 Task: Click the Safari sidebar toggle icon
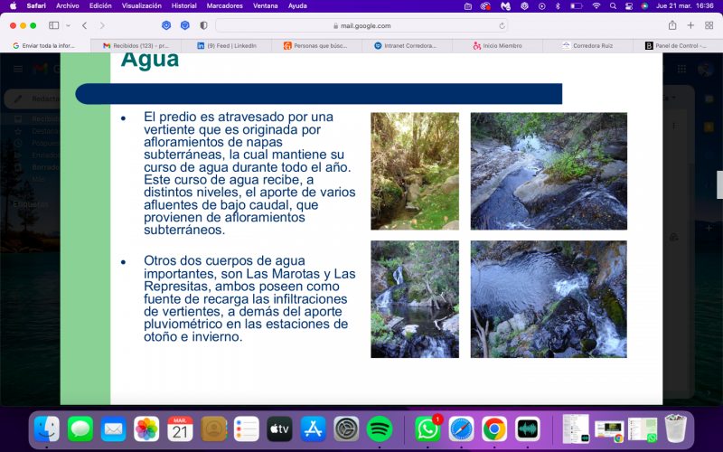coord(54,25)
